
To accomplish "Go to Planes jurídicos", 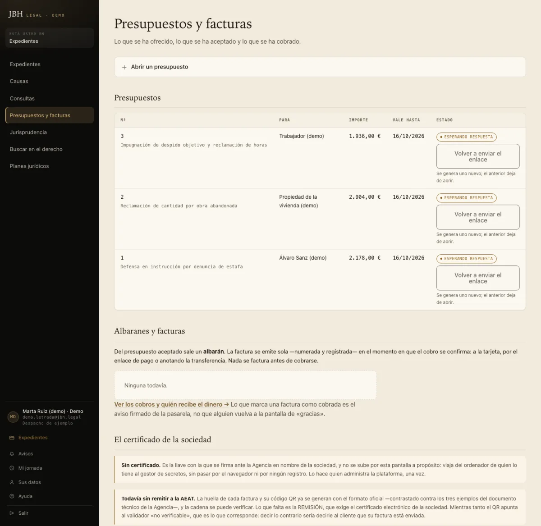I will (50, 166).
